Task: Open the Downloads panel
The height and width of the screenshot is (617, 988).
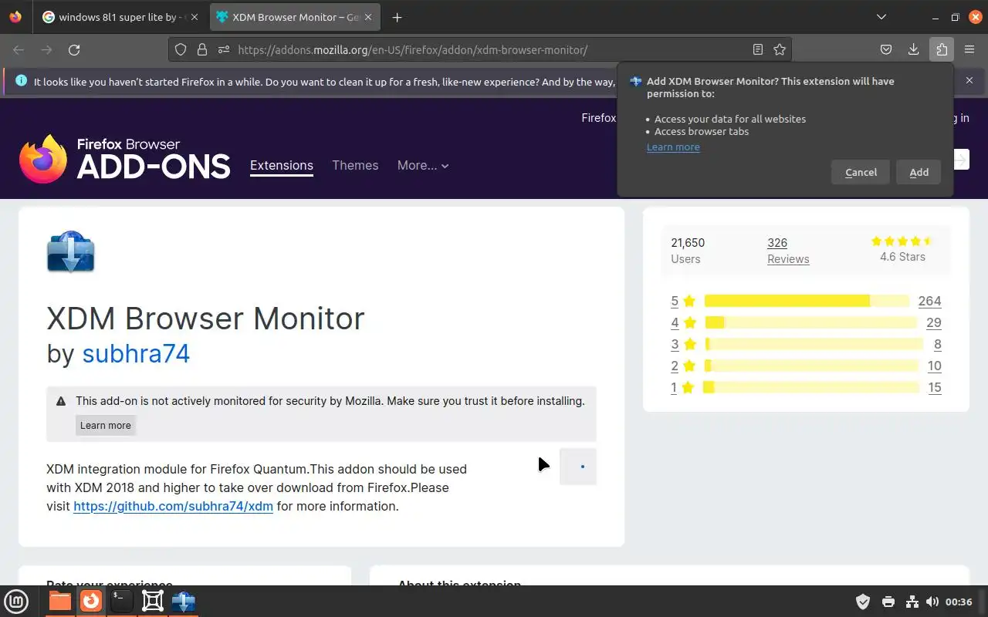Action: pos(913,49)
